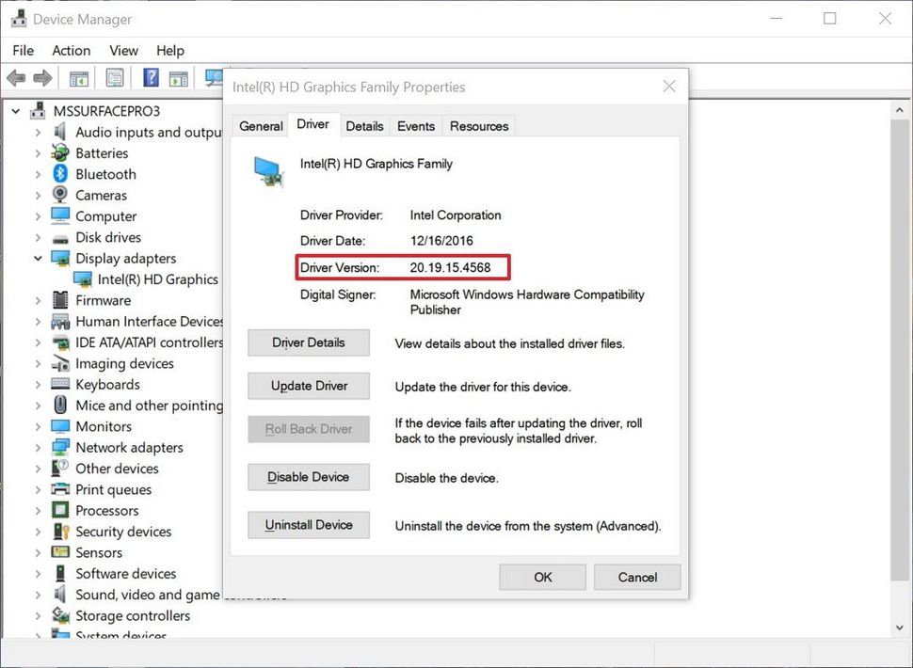Expand the Batteries device category
Viewport: 913px width, 668px height.
[38, 152]
